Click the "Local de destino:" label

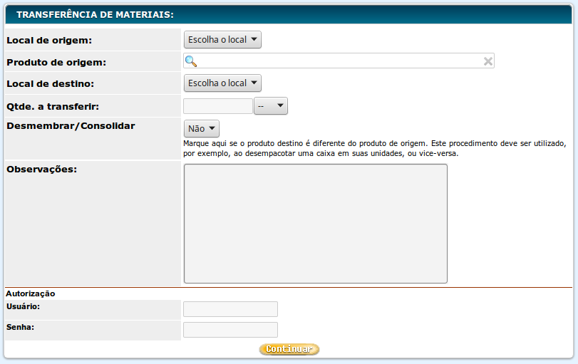(x=50, y=83)
